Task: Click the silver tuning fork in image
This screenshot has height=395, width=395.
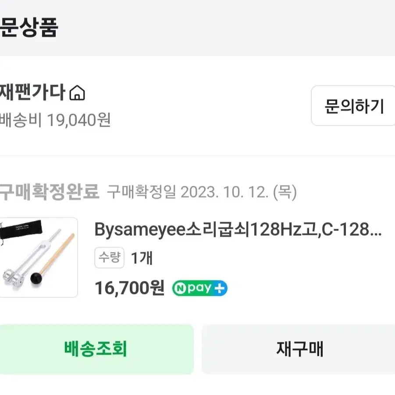Action: point(32,259)
